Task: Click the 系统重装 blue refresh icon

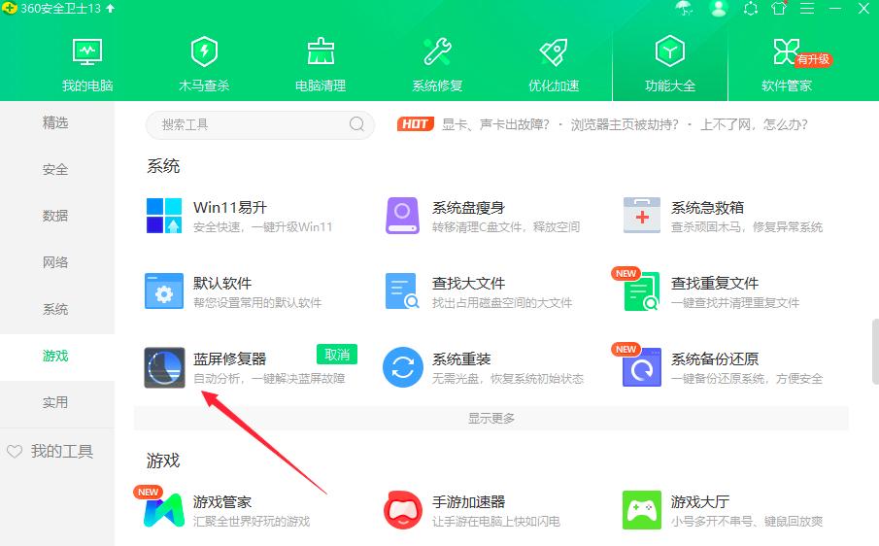Action: [x=402, y=367]
